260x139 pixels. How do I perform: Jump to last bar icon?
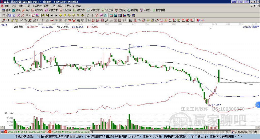tap(47, 15)
